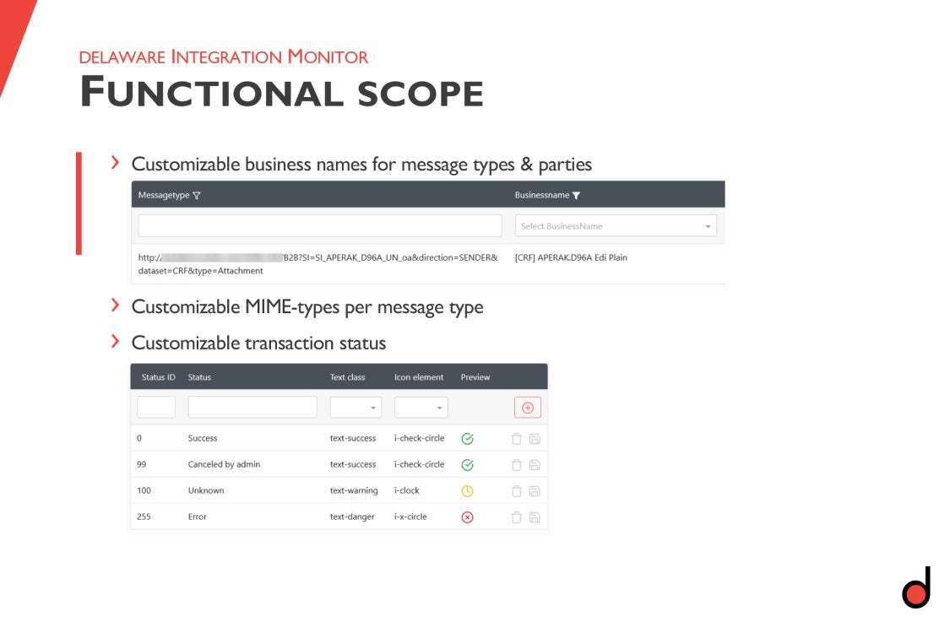The width and height of the screenshot is (950, 633).
Task: Expand the Icon element filter dropdown
Action: (x=421, y=408)
